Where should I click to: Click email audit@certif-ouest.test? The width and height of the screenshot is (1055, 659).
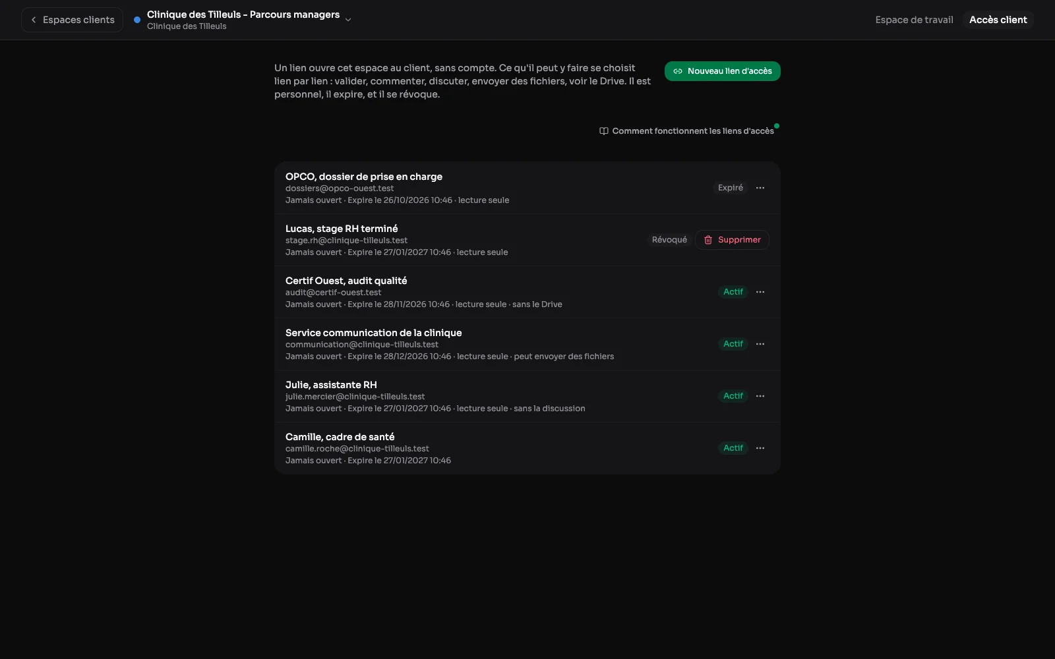coord(333,293)
